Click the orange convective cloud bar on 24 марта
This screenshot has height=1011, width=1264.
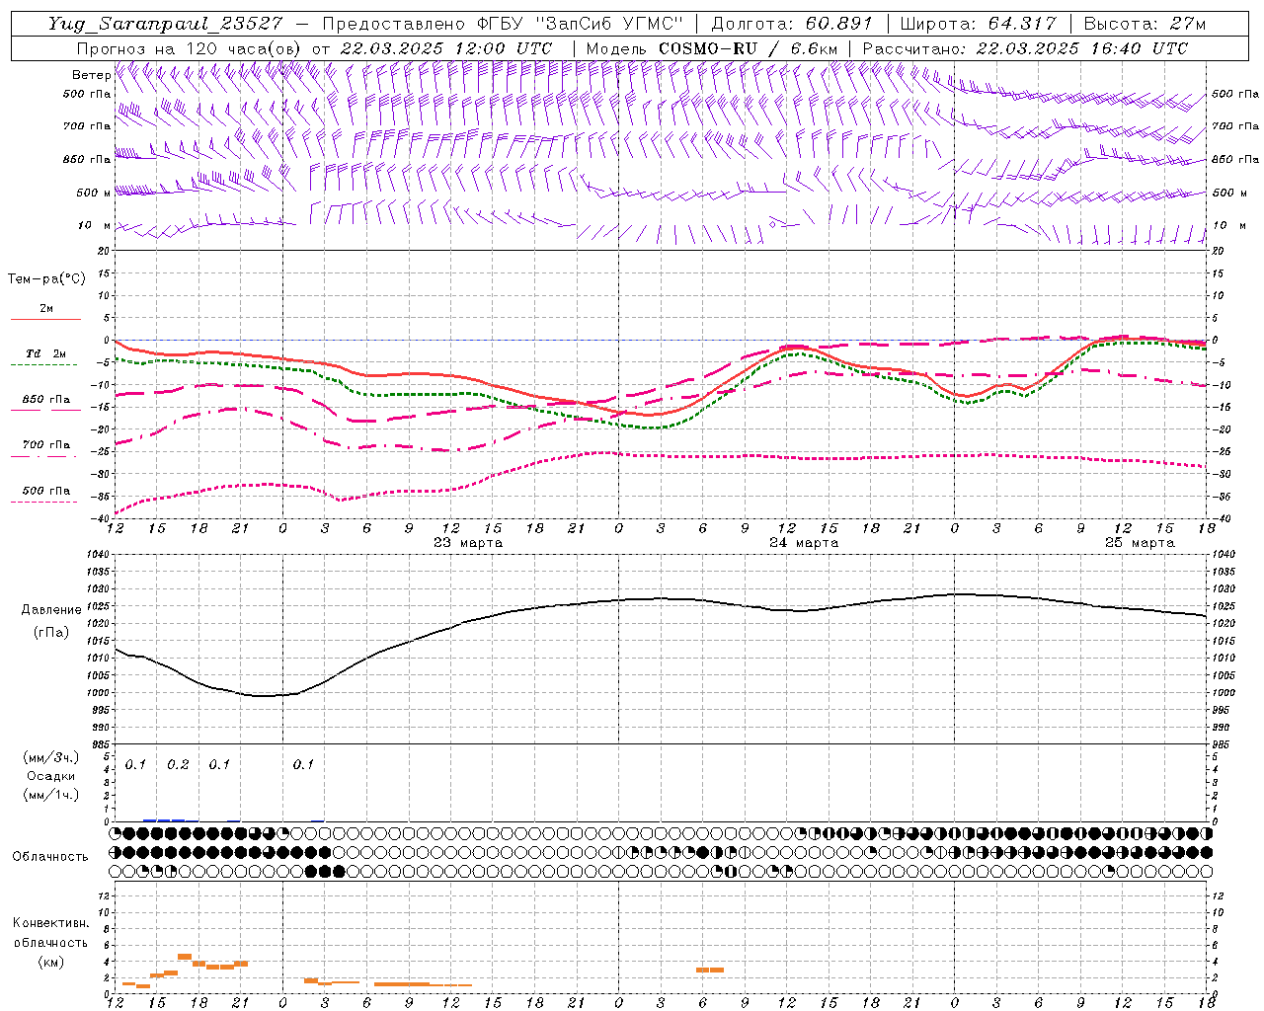(710, 970)
